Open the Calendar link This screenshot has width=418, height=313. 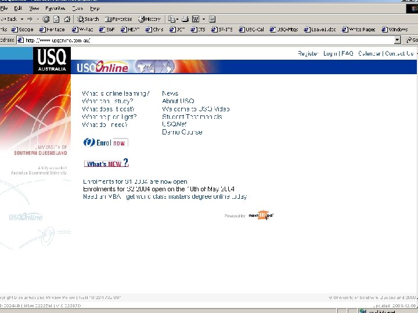tap(369, 53)
